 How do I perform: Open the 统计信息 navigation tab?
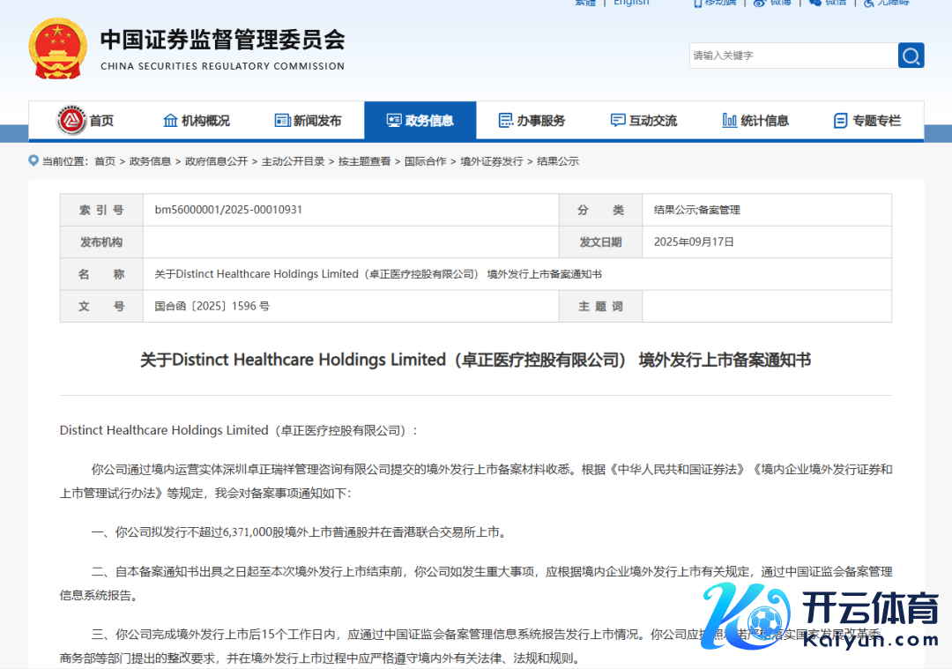click(x=755, y=121)
